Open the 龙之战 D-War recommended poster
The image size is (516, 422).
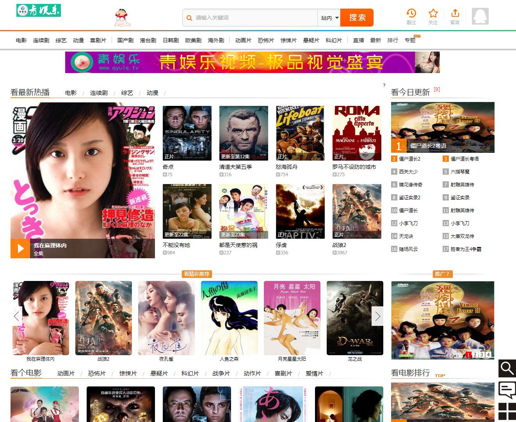pos(355,318)
